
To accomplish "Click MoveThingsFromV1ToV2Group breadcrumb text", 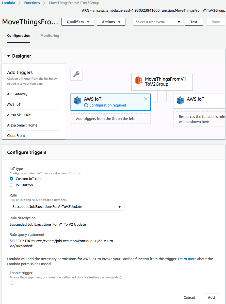I will (74, 3).
